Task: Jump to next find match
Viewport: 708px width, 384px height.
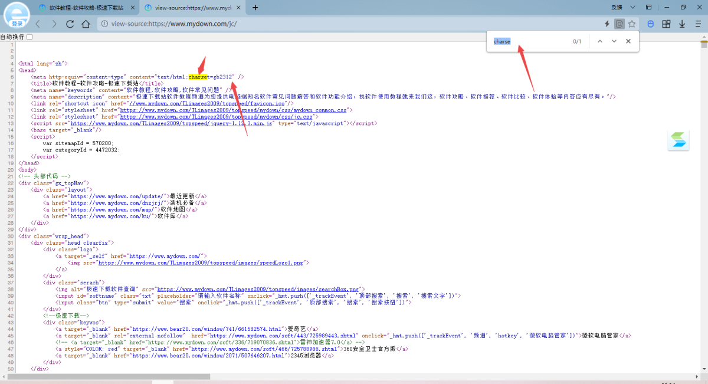Action: tap(614, 41)
